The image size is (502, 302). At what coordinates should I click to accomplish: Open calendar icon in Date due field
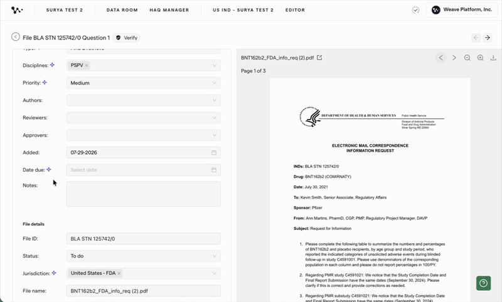[214, 170]
